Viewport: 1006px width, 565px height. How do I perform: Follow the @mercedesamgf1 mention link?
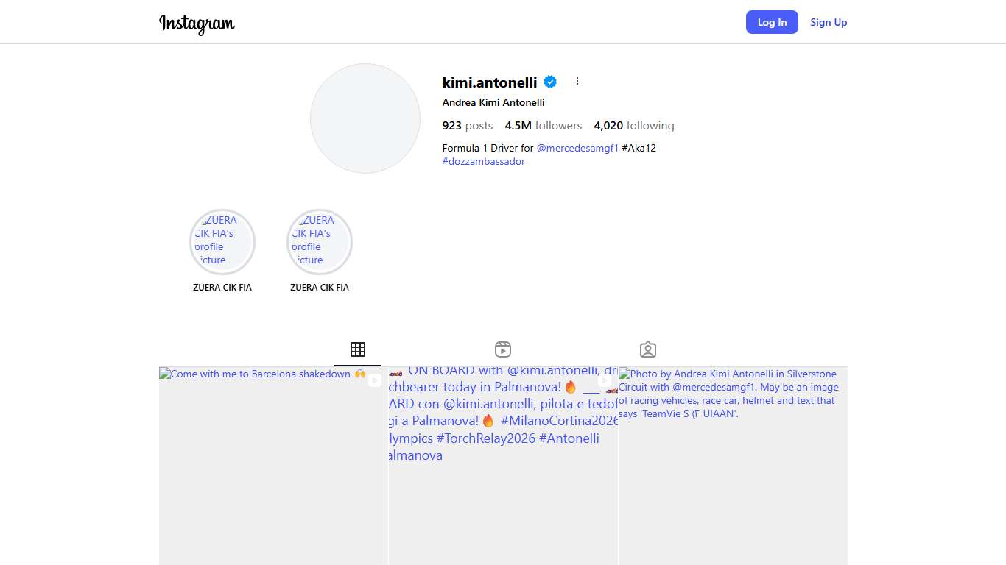click(x=577, y=148)
